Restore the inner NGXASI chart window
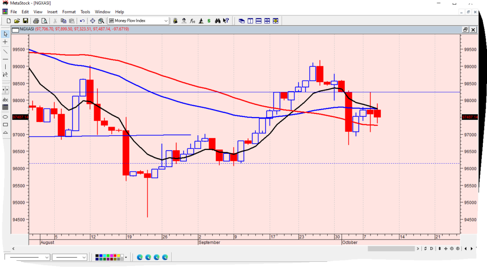Viewport: 487px width, 267px height. 465,29
